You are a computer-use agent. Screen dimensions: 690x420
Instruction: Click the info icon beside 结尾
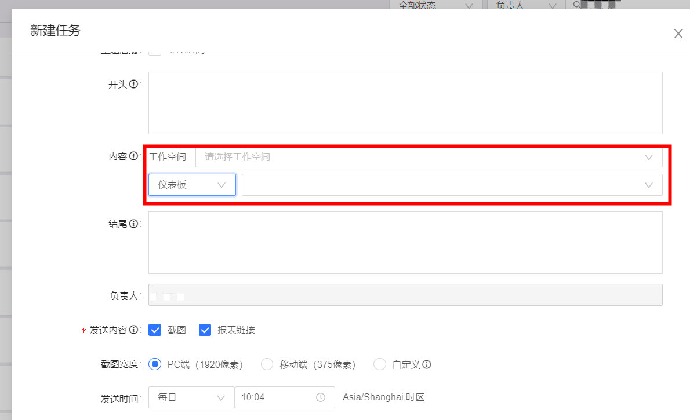pos(133,224)
